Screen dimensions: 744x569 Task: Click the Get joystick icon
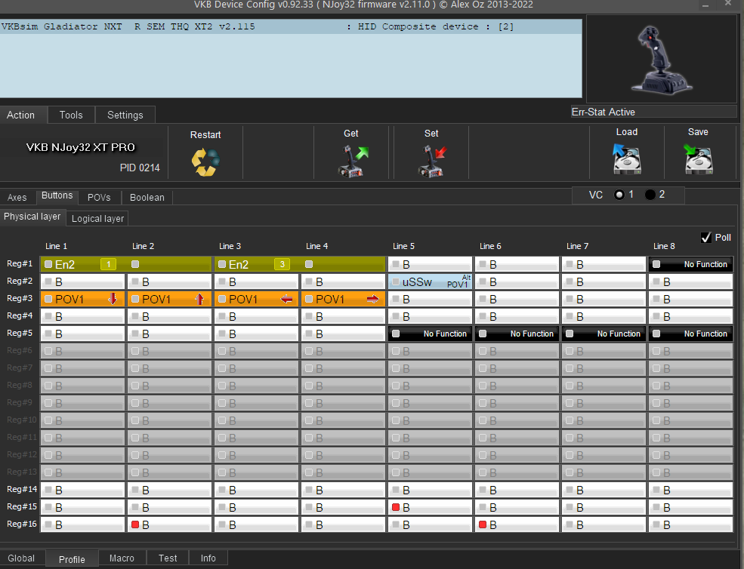353,161
